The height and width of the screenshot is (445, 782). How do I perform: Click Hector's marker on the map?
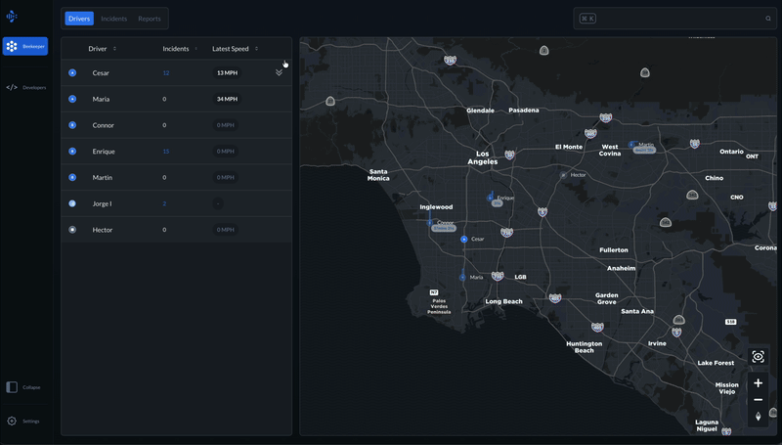[x=564, y=175]
